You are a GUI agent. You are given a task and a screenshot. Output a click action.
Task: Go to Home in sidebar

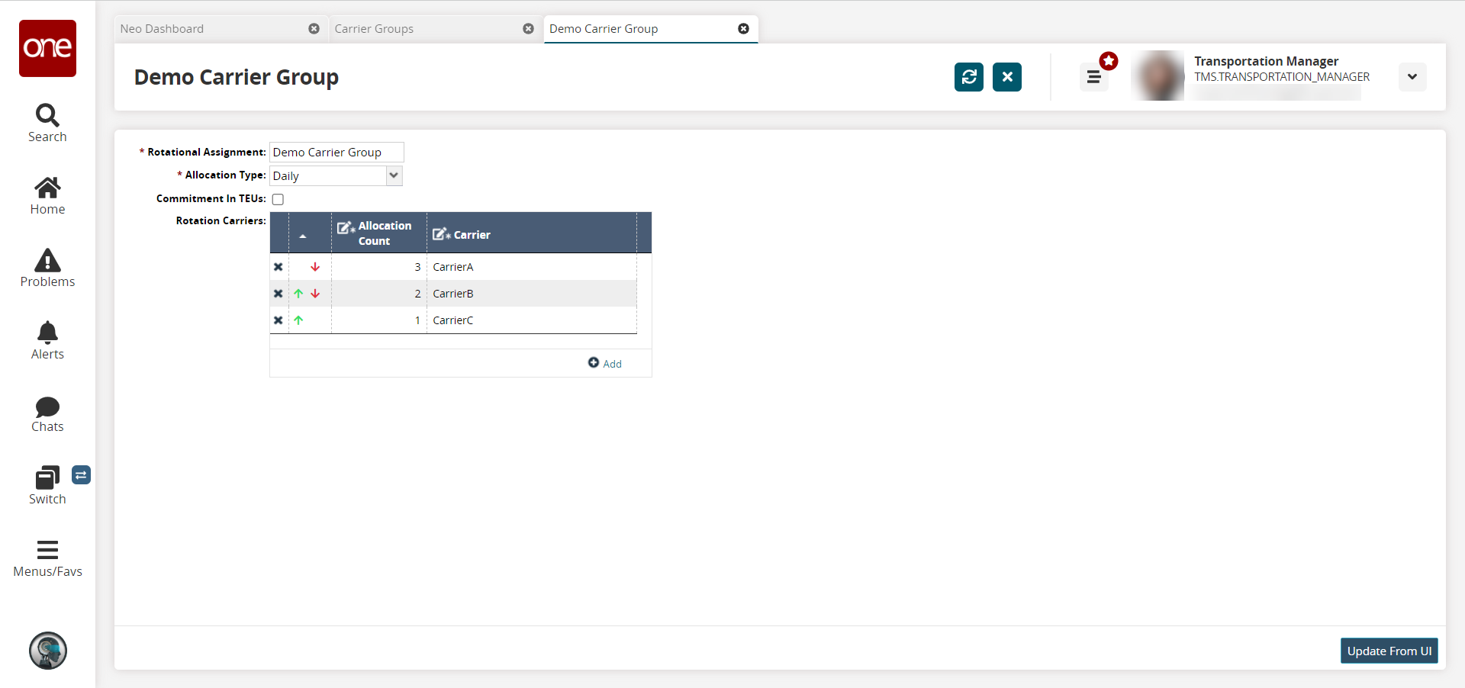[47, 195]
